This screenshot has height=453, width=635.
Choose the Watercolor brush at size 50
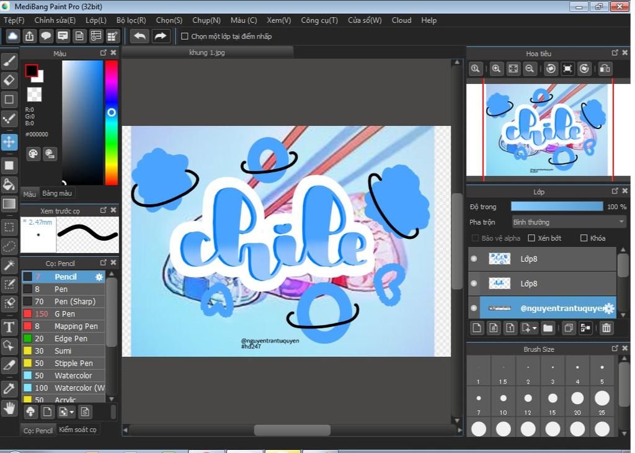tap(64, 375)
